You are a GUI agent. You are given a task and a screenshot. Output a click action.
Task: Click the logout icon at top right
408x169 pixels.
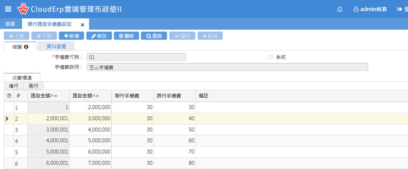tap(399, 9)
